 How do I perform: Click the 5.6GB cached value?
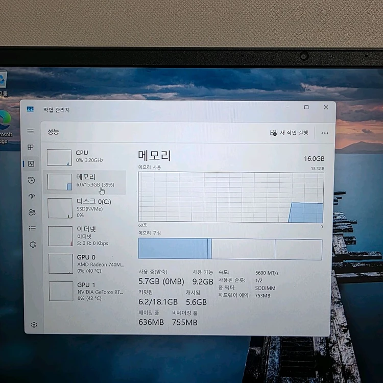[196, 302]
